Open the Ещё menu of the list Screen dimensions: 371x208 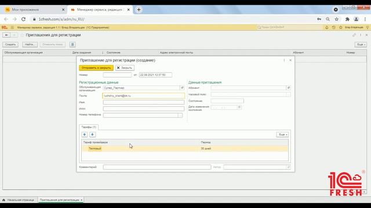[x=361, y=44]
